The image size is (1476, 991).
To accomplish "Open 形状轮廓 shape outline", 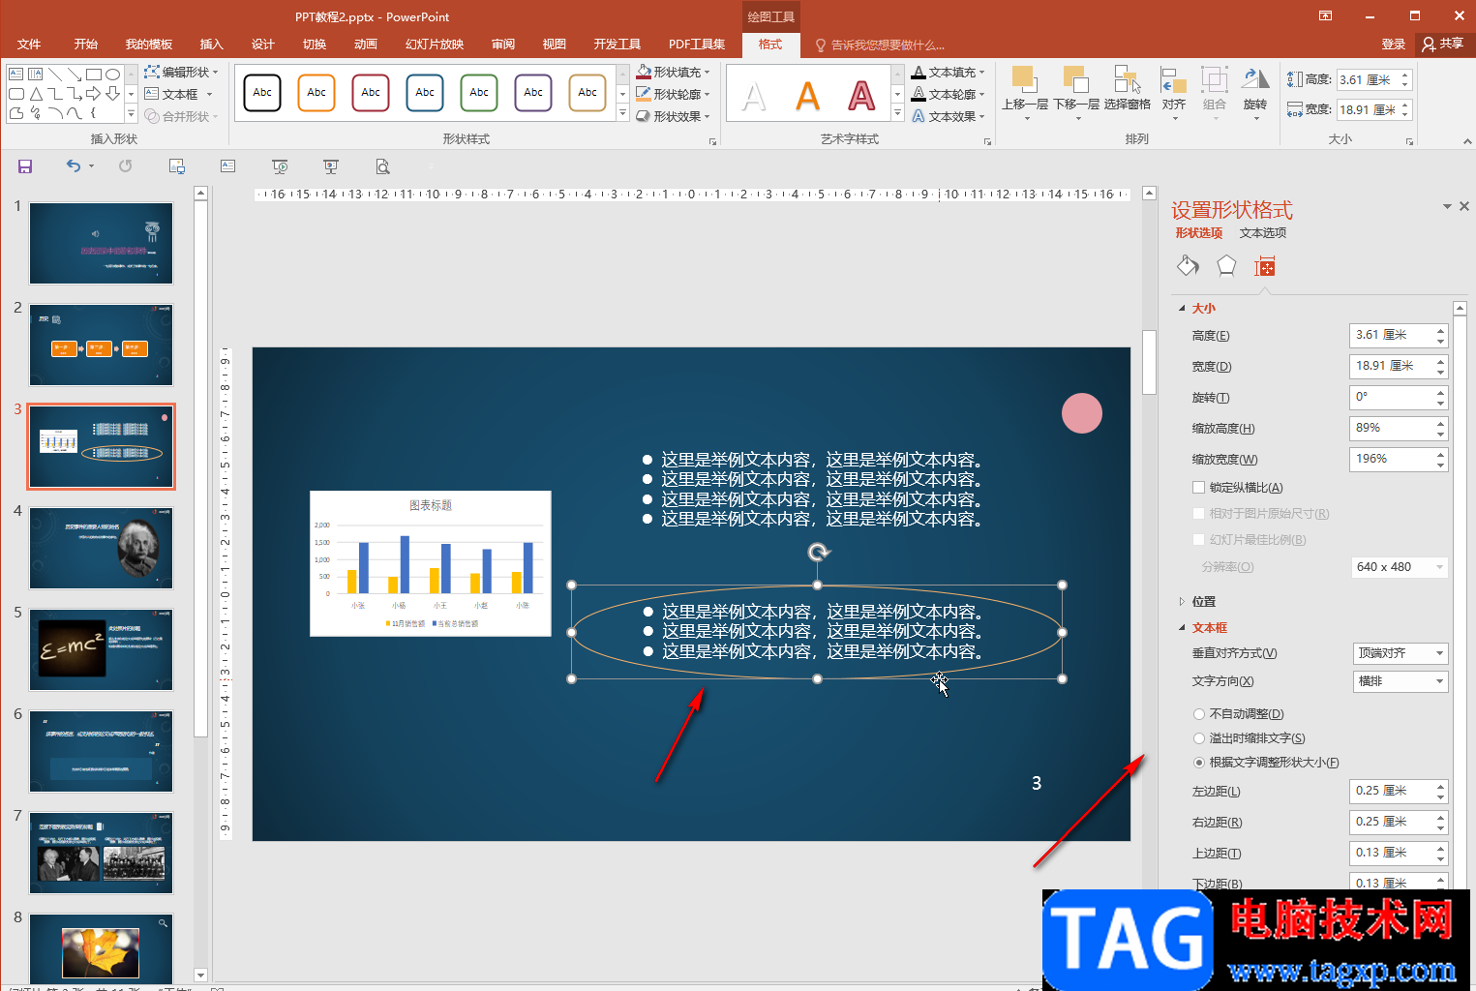I will tap(673, 94).
